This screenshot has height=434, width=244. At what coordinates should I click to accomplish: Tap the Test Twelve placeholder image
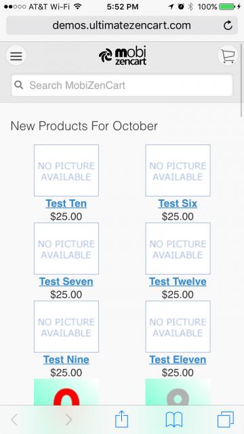point(178,249)
